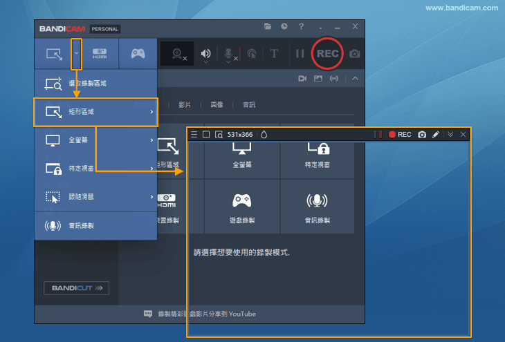Expand the 矩形區域 submenu arrow
This screenshot has width=505, height=342.
coord(151,112)
